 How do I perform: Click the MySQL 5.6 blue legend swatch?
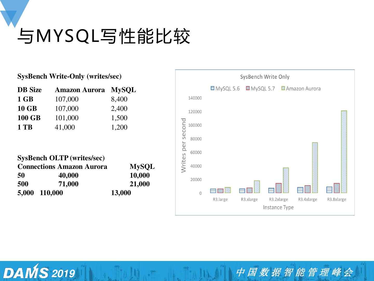coord(212,88)
